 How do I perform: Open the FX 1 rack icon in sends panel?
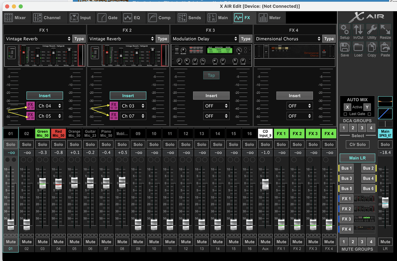(364, 199)
